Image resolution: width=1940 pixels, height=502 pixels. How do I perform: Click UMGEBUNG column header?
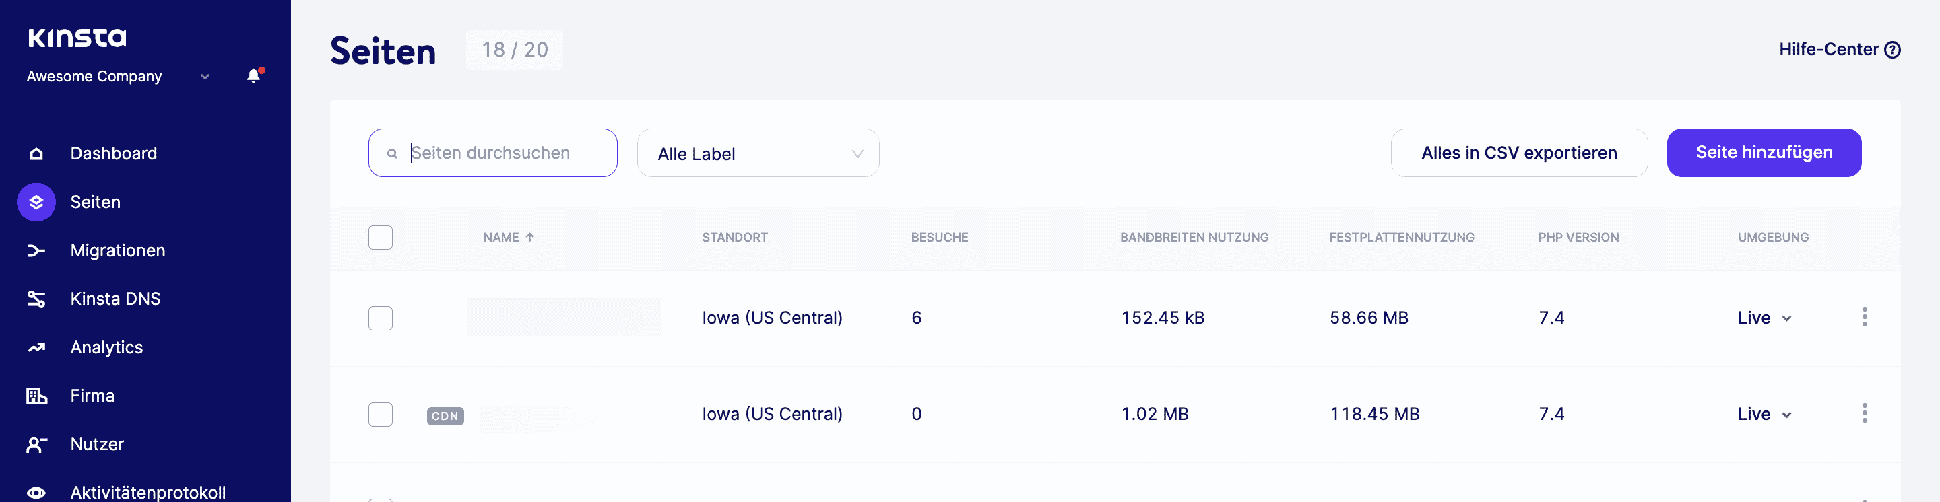(x=1772, y=237)
